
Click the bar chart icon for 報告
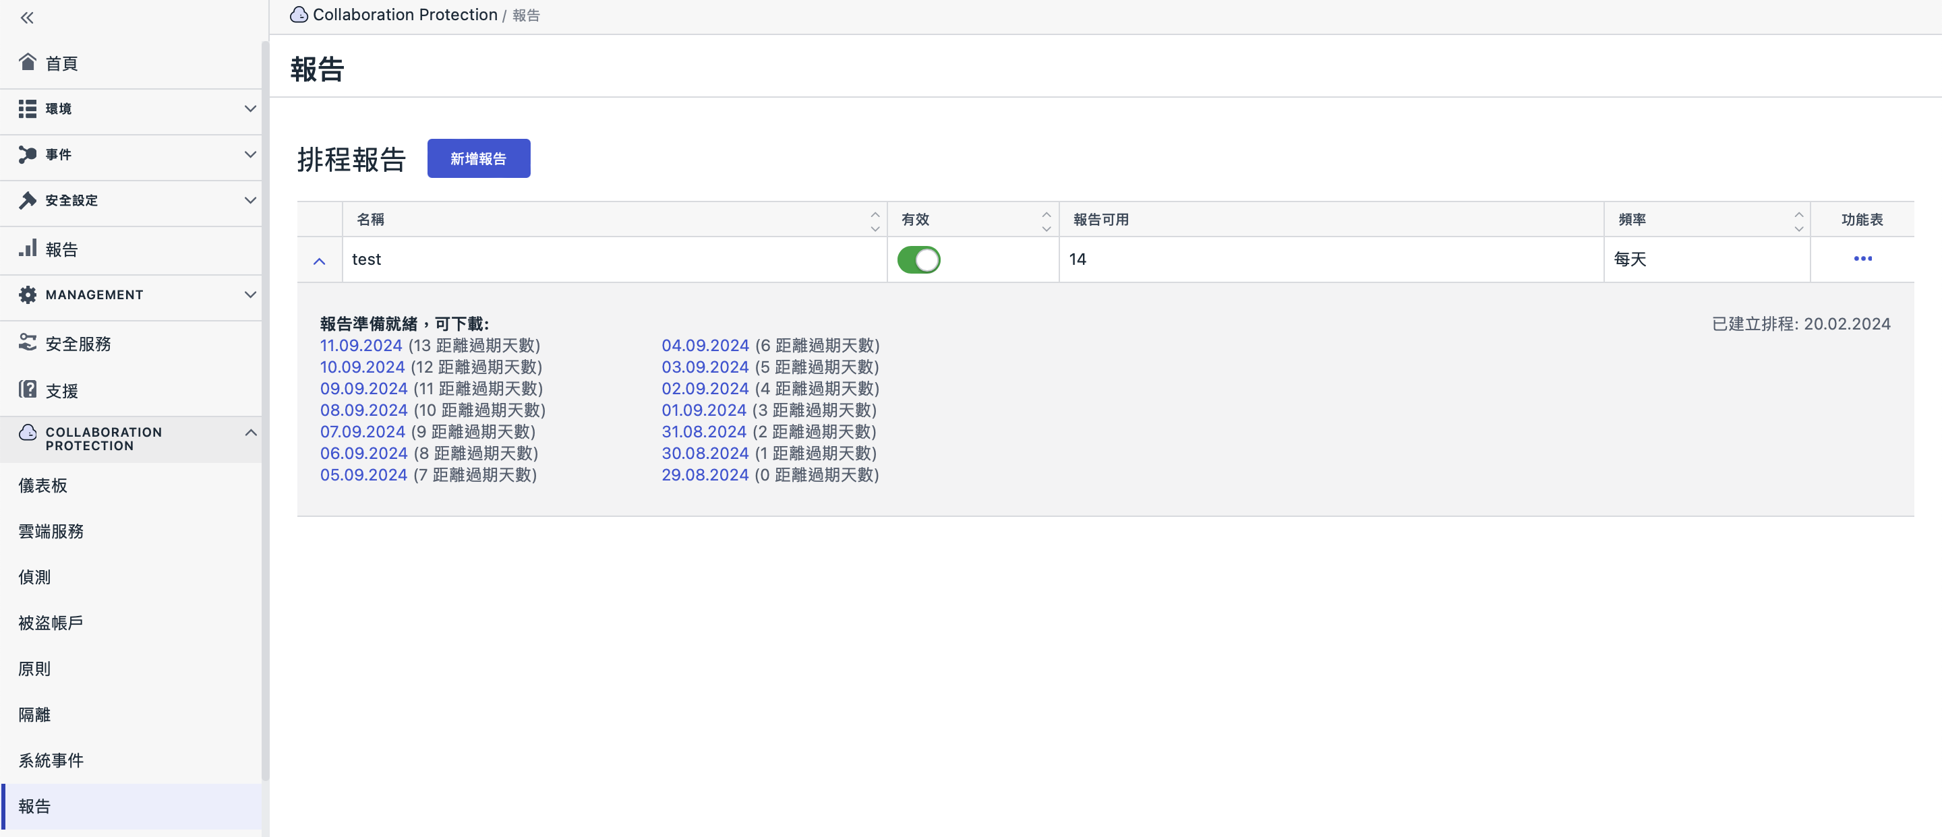(28, 248)
